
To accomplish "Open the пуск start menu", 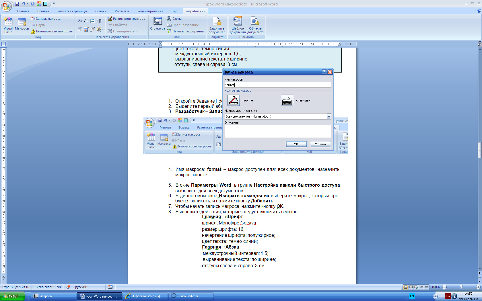I will coord(12,296).
